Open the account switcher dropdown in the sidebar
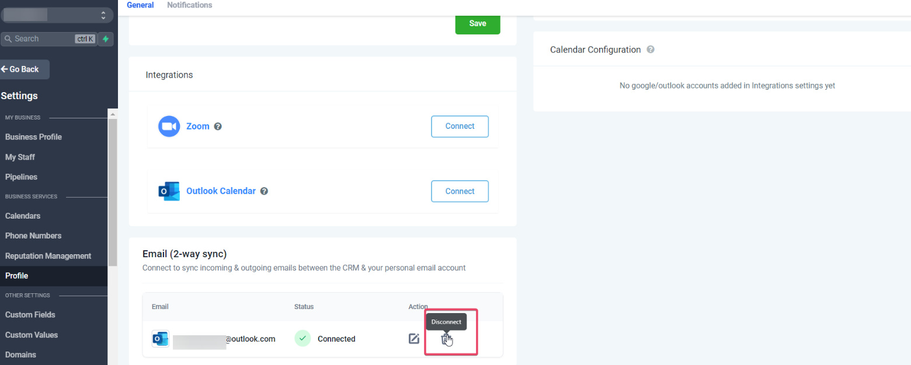This screenshot has height=365, width=911. 57,15
